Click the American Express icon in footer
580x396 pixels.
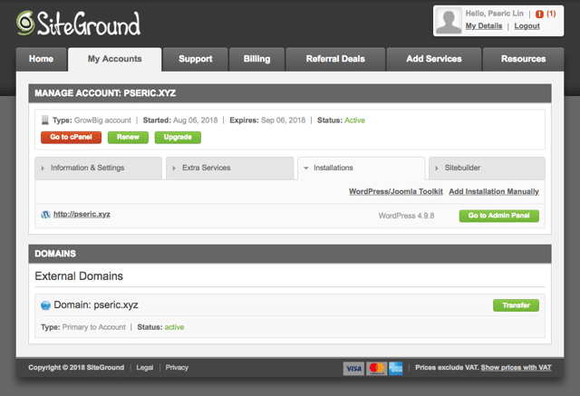click(x=395, y=368)
